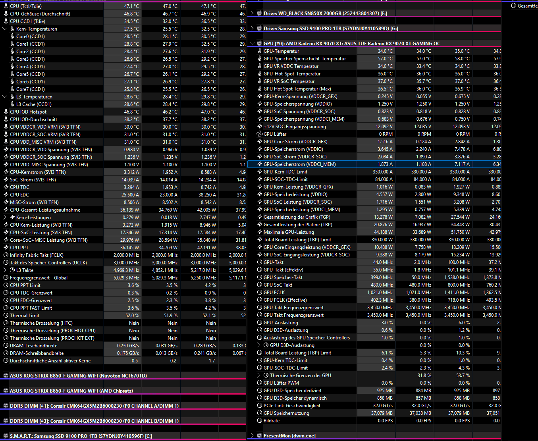Expand the Samsung SSD 9100 PRO [G:] section
The width and height of the screenshot is (538, 441).
point(252,29)
